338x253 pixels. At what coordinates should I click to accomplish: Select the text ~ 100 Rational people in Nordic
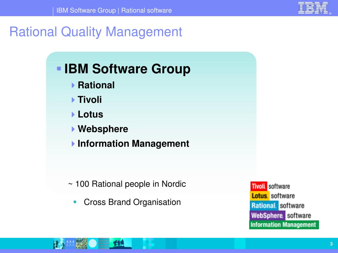pyautogui.click(x=127, y=184)
